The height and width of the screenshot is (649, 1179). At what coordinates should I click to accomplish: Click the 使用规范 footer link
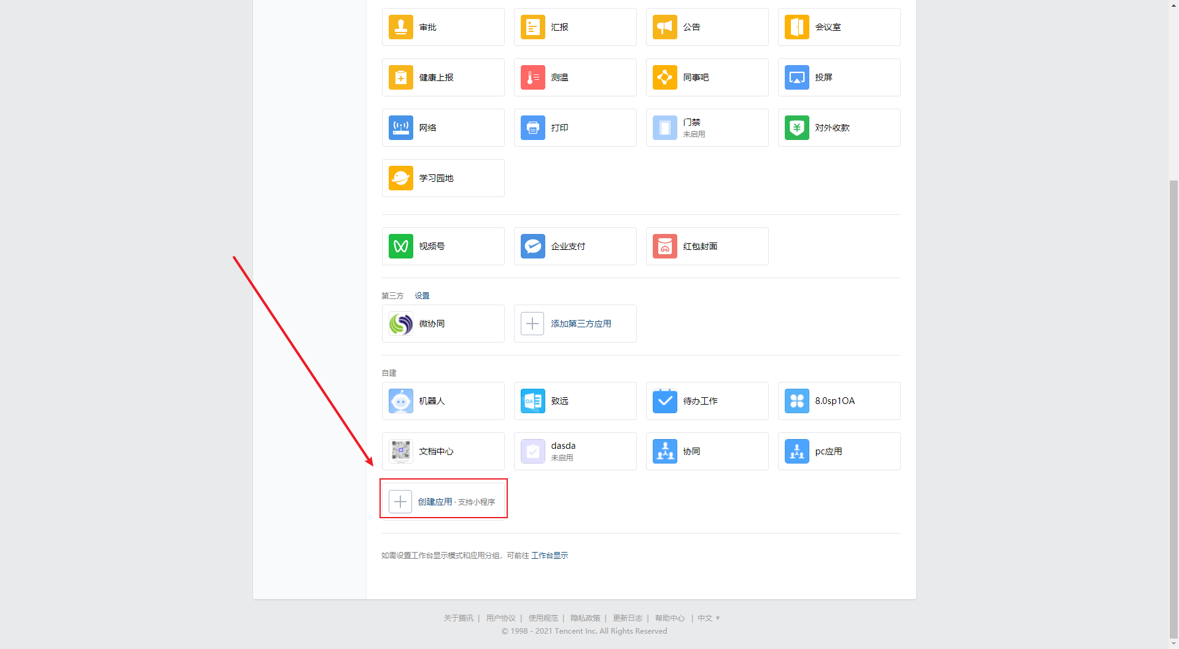(x=543, y=618)
